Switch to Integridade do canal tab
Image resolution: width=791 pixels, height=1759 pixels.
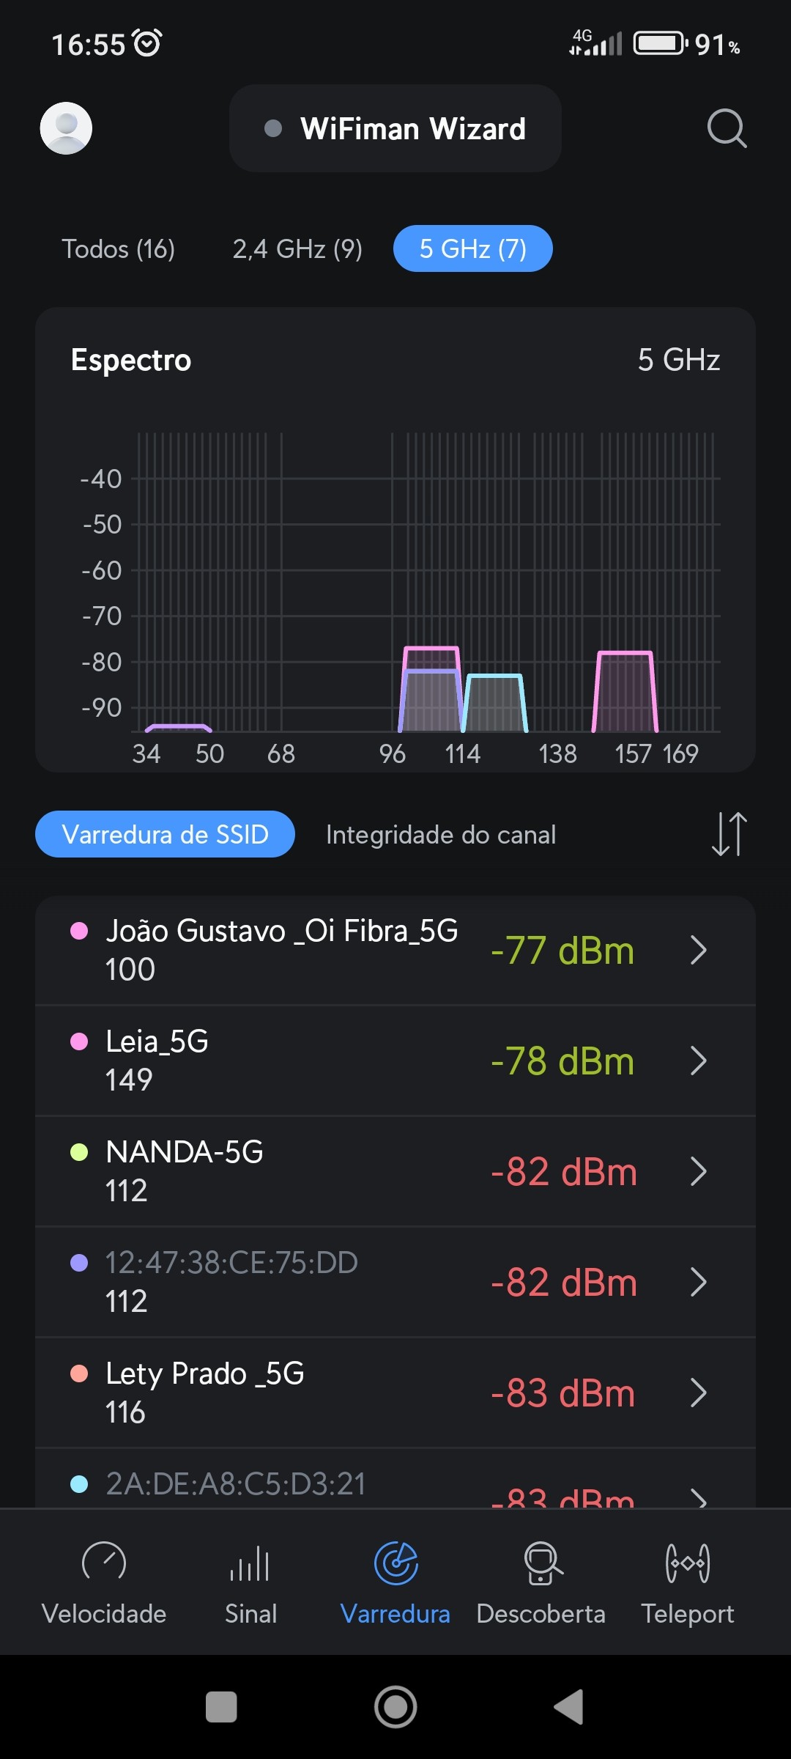click(441, 835)
